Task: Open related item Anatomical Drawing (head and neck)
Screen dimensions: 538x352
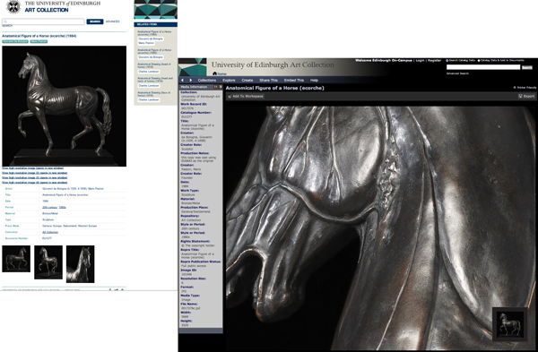Action: coord(155,80)
